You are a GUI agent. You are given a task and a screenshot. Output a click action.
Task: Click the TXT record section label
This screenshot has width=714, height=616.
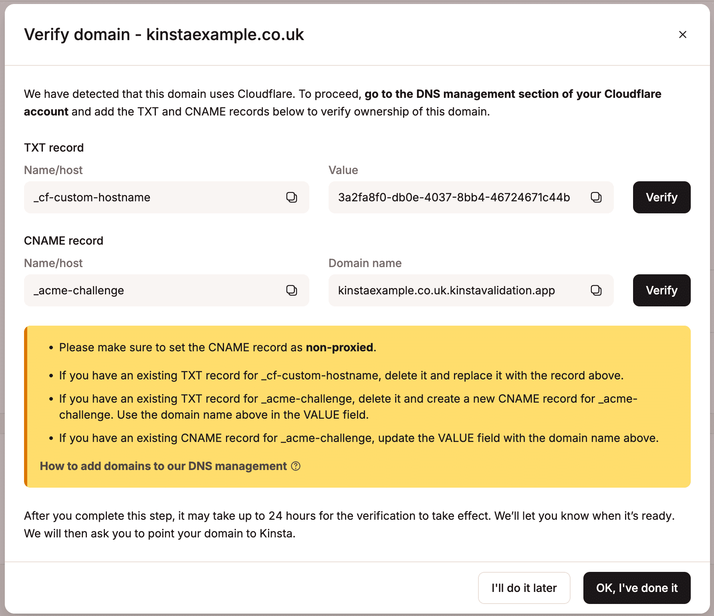(54, 148)
